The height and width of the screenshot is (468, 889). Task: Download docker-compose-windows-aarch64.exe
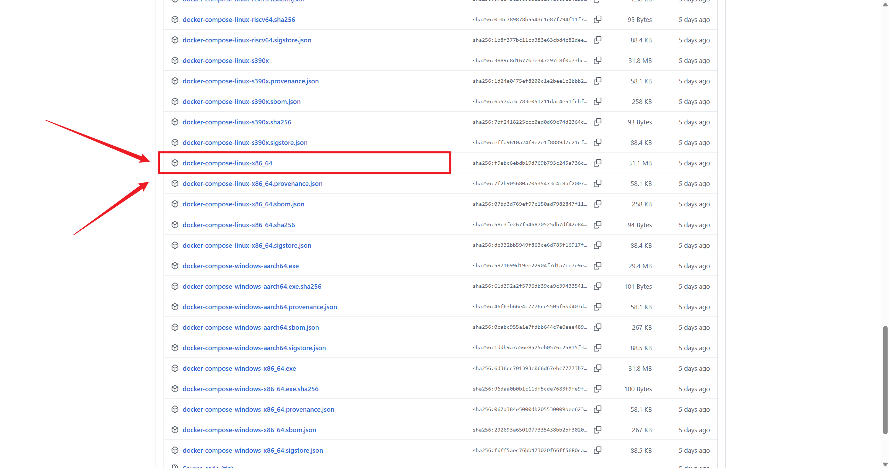click(241, 266)
